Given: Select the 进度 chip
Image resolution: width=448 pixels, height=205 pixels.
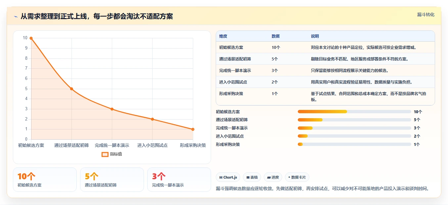Looking at the screenshot, I should pos(273,177).
